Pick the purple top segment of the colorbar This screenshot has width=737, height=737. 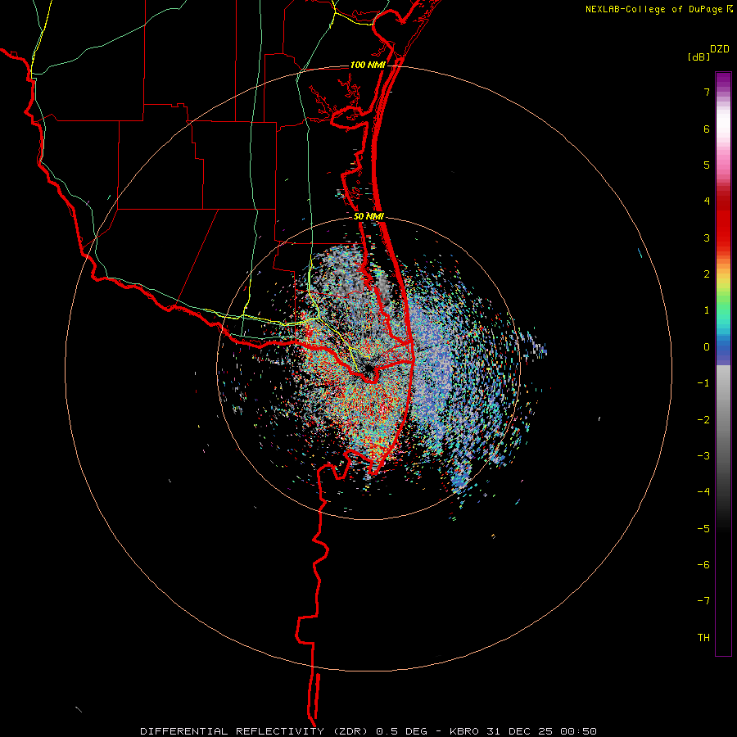tap(723, 80)
